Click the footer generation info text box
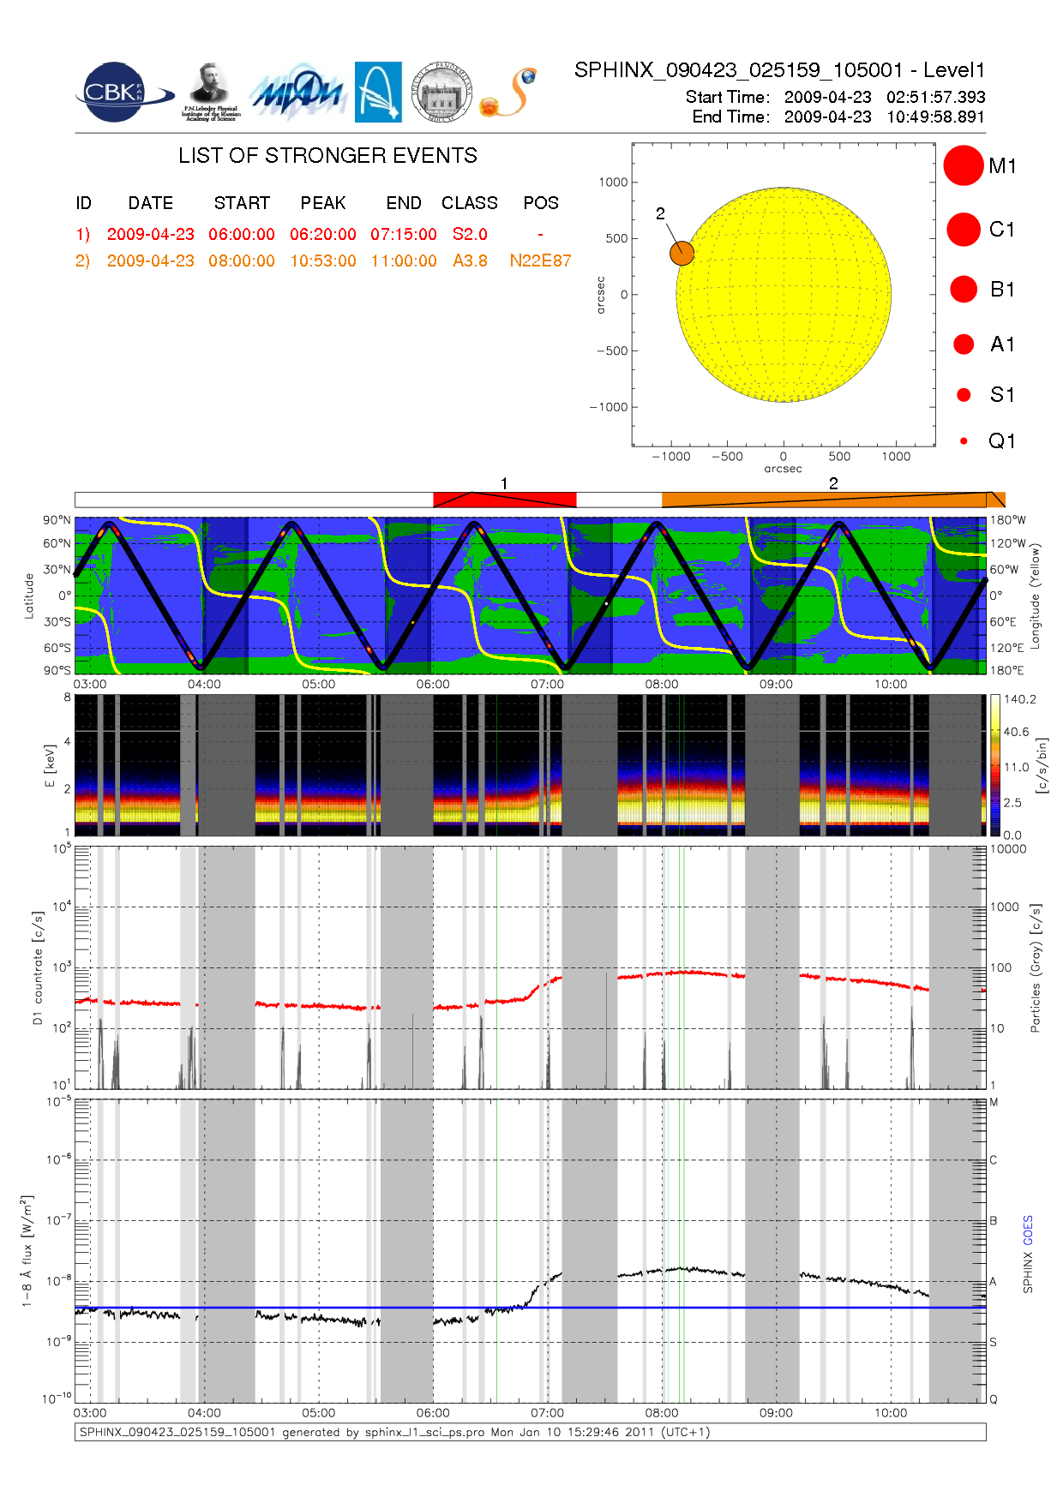The image size is (1063, 1503). (x=530, y=1433)
